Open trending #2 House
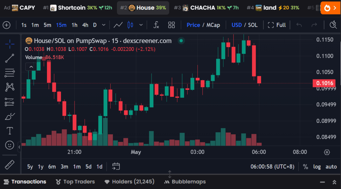This screenshot has height=189, width=341. pyautogui.click(x=143, y=8)
